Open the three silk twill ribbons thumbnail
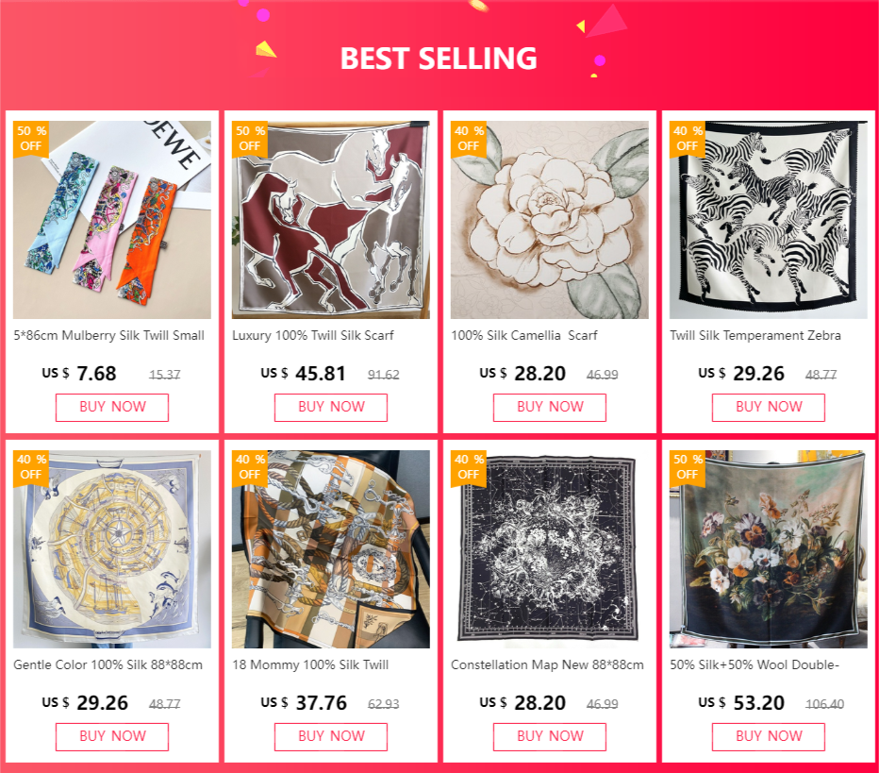 point(112,220)
